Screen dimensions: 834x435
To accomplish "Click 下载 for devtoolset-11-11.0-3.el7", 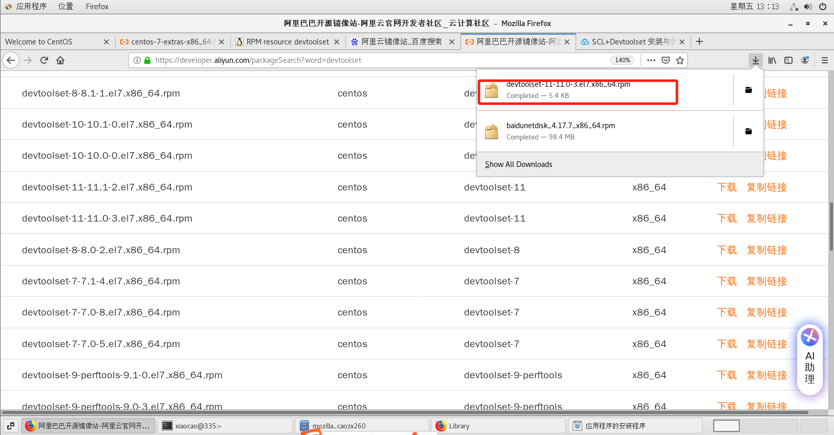I will 727,219.
